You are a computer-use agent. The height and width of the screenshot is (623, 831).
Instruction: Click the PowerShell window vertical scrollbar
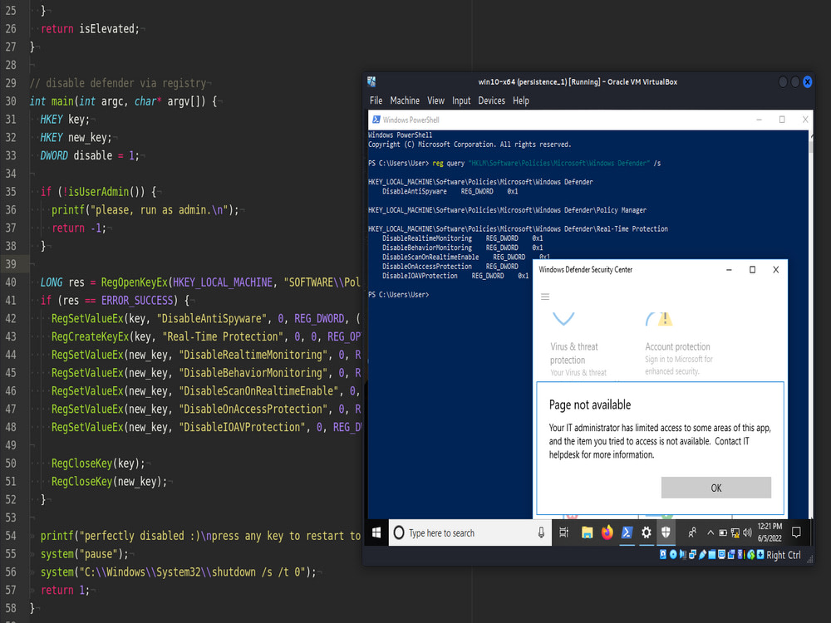[809, 324]
